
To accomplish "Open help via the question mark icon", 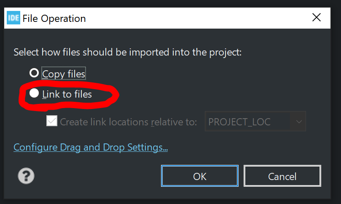I will click(26, 175).
